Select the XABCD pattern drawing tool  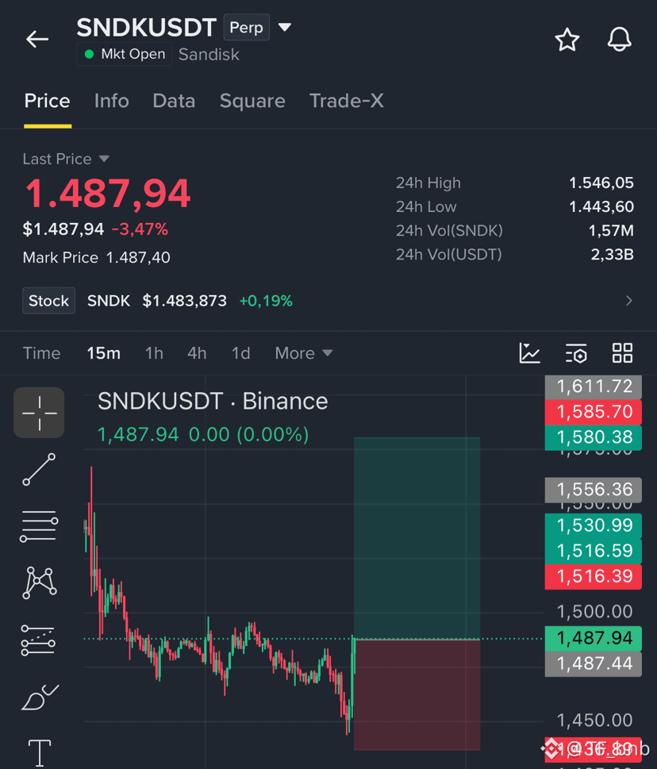point(39,583)
